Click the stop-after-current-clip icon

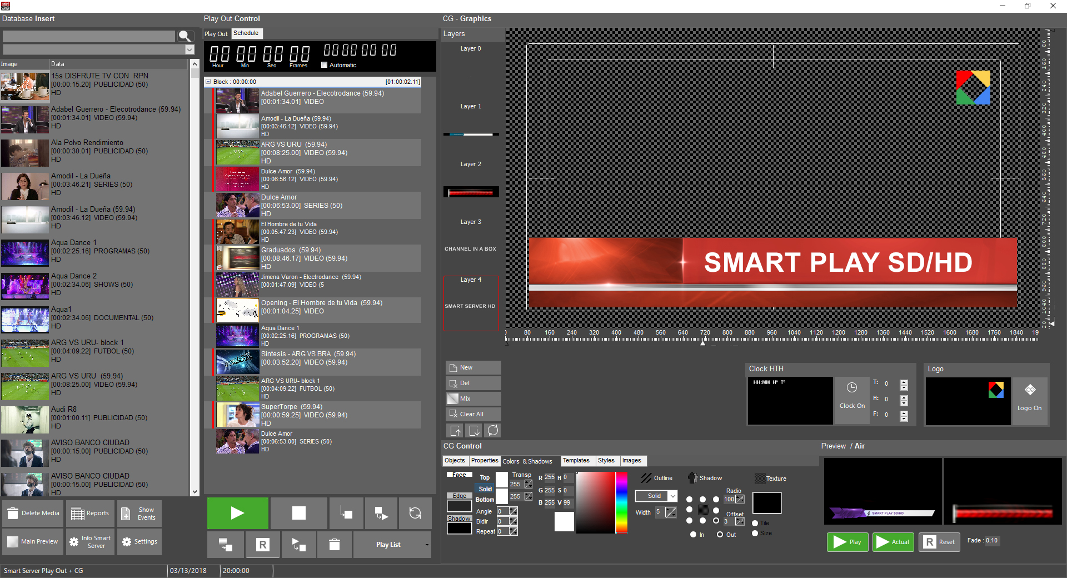(x=346, y=513)
